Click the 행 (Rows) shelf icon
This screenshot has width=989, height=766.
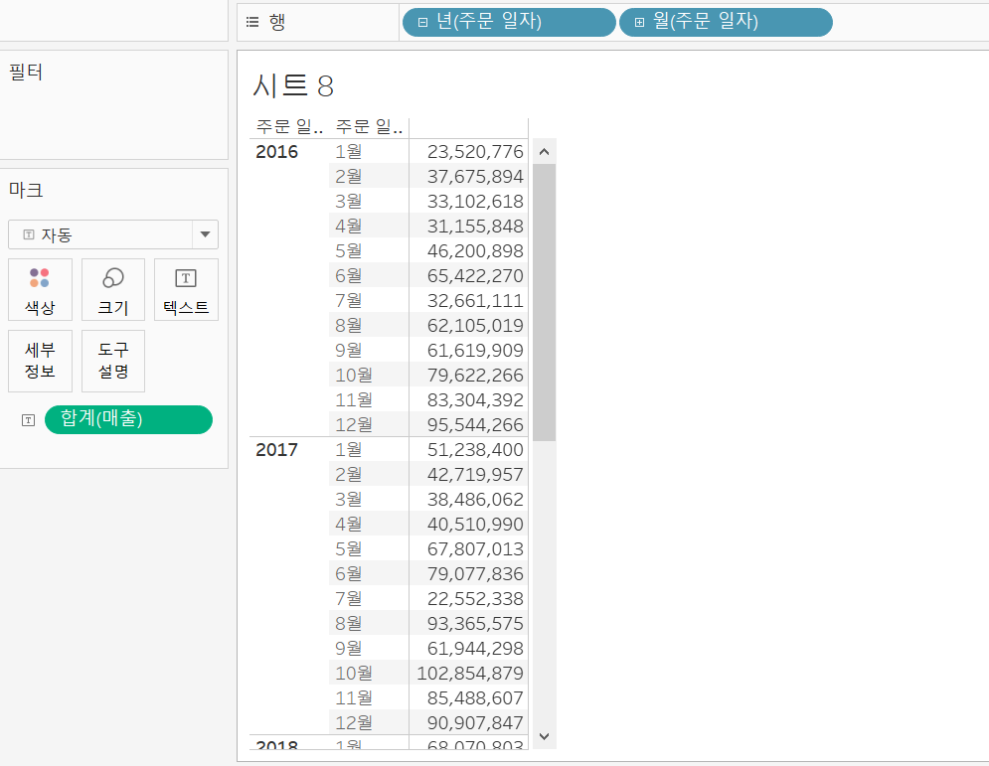point(252,22)
